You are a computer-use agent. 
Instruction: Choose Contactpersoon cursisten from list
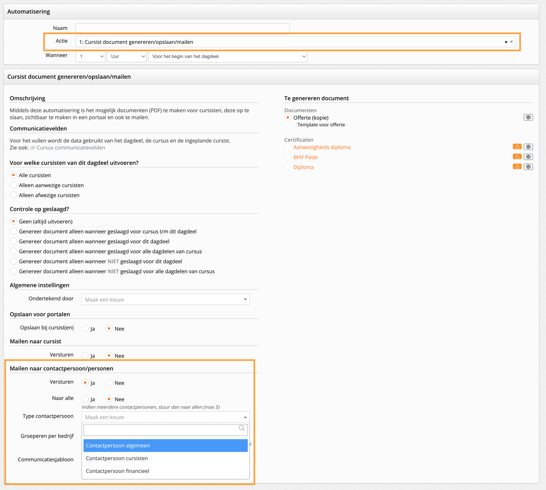click(166, 458)
